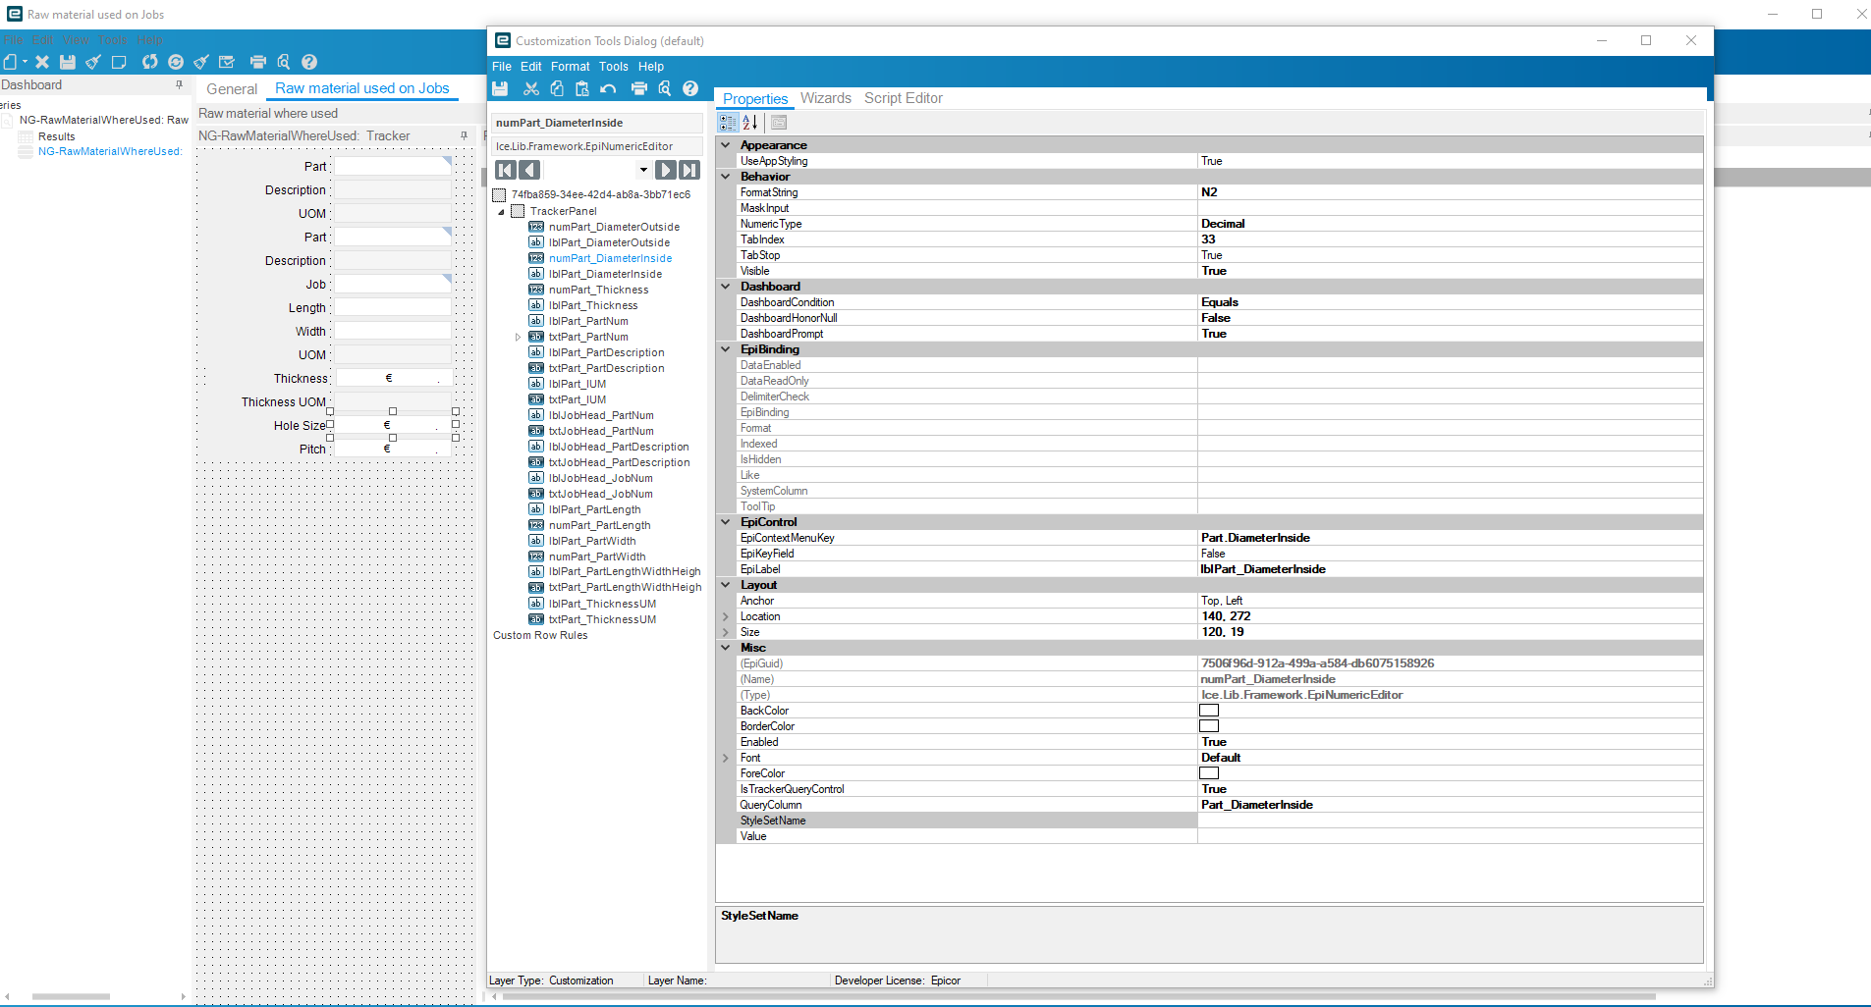Click the Cut scissors icon
This screenshot has height=1007, width=1871.
(x=531, y=89)
